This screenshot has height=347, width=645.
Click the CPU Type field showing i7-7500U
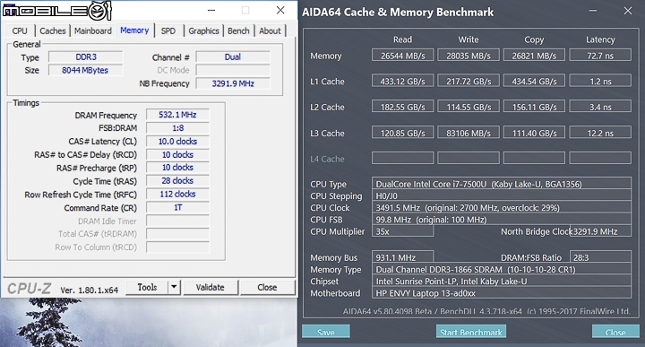click(502, 184)
